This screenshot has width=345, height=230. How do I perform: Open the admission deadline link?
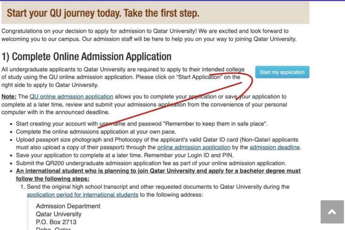274,147
